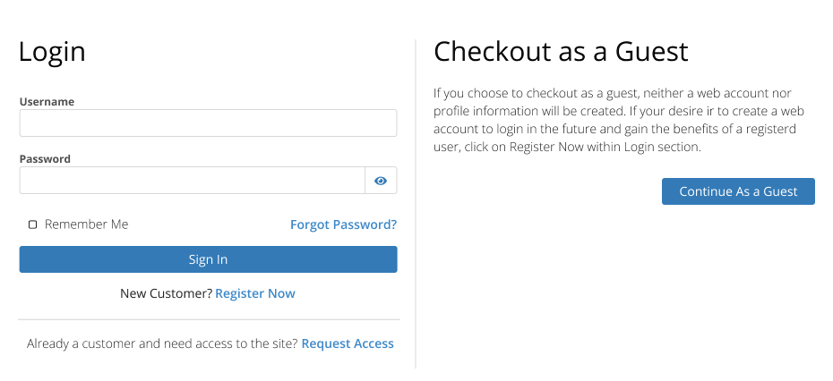Click the horizontal divider below Register Now

(209, 320)
